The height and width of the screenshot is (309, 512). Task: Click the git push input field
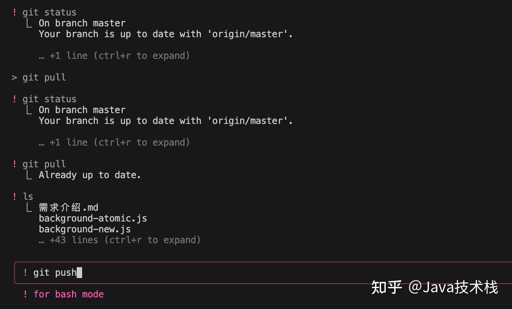coord(263,273)
